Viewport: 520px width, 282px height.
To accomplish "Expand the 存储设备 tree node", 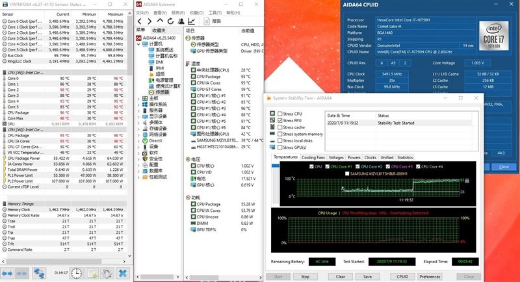I will [x=138, y=129].
